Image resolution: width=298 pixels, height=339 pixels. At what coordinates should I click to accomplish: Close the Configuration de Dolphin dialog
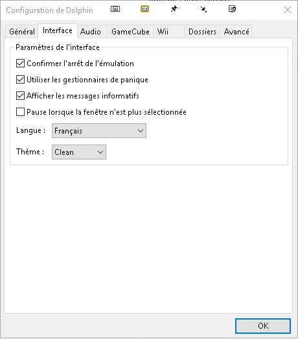point(288,10)
